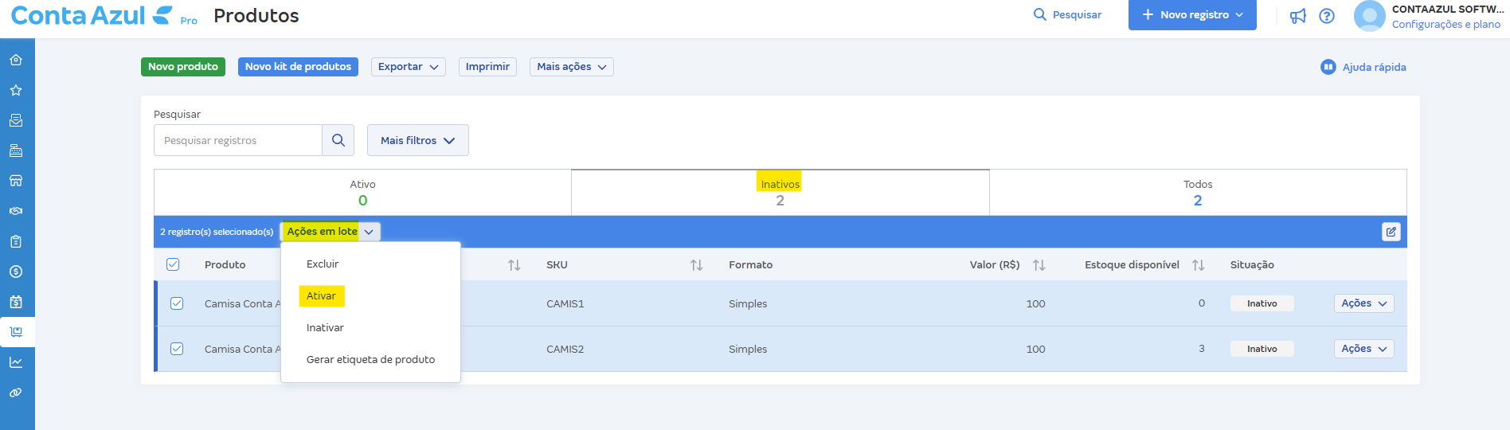Select Ativar from the batch actions menu

point(321,295)
